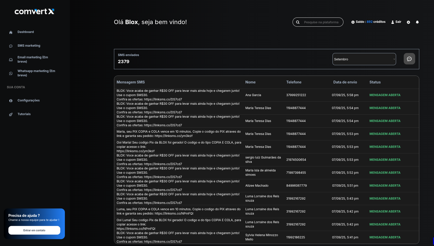The width and height of the screenshot is (434, 246).
Task: Click MENSAGEM ABERTA status for sergio luiz Guimarães
Action: click(x=385, y=160)
